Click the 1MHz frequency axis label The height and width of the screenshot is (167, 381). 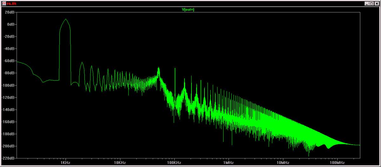click(228, 163)
